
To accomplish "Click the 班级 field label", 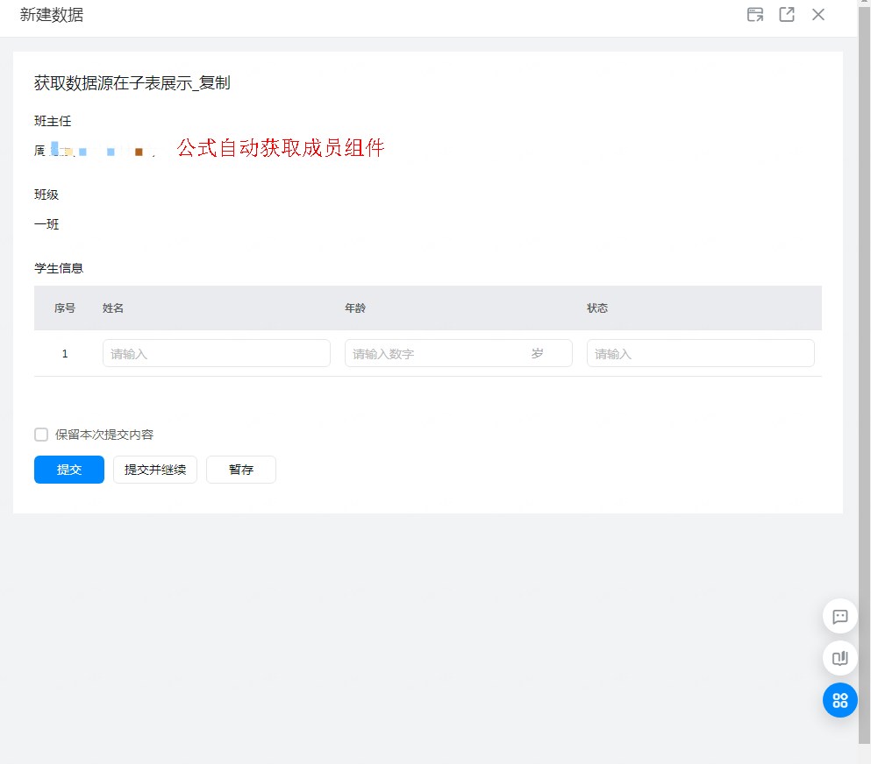I will tap(46, 195).
